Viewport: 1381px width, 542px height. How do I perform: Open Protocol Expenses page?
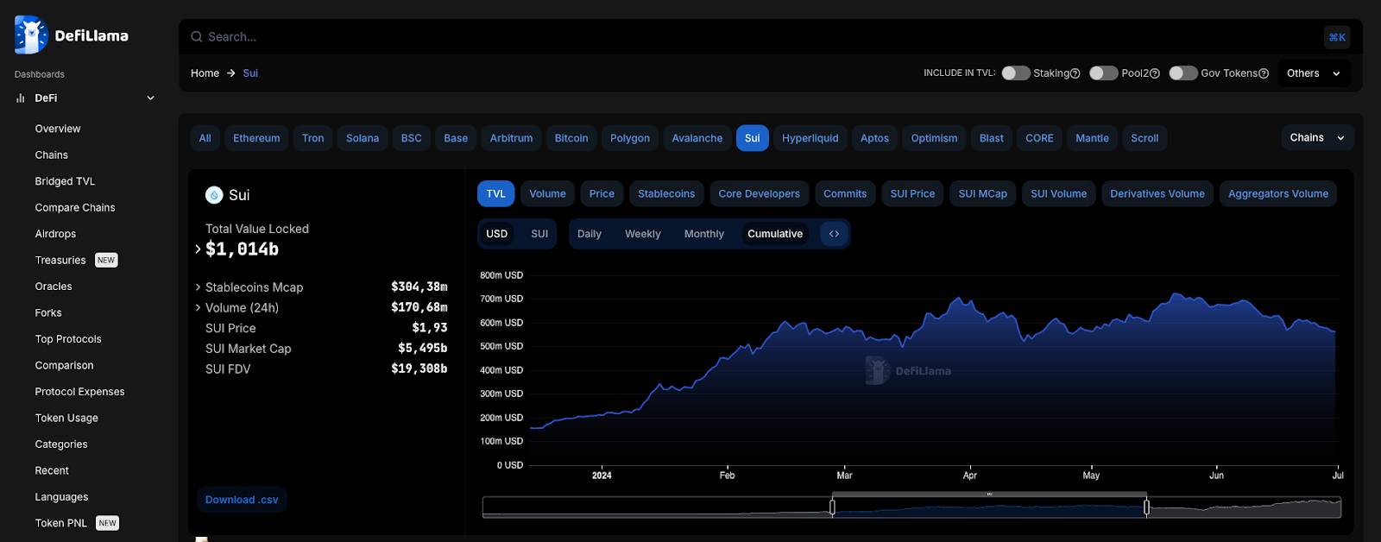coord(79,392)
